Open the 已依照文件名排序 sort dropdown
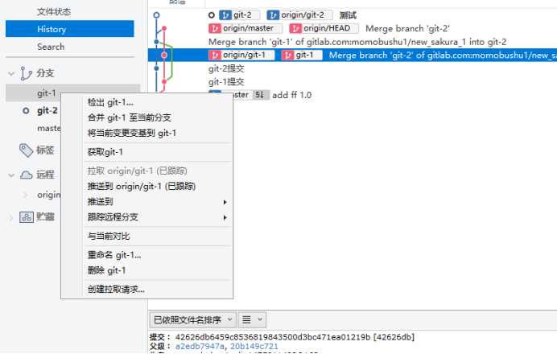This screenshot has height=354, width=557. [x=192, y=320]
